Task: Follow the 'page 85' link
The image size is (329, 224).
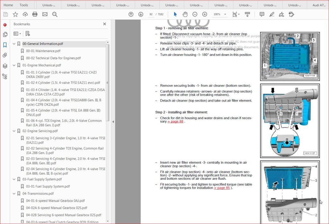Action: [x=222, y=188]
